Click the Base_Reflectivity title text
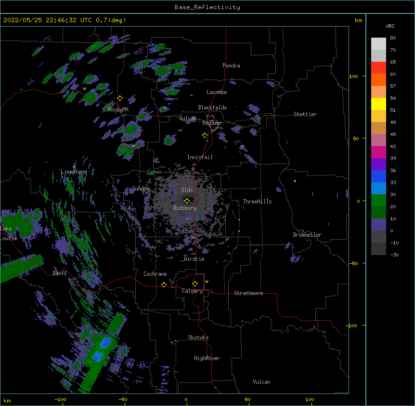Image resolution: width=415 pixels, height=406 pixels. 207,7
